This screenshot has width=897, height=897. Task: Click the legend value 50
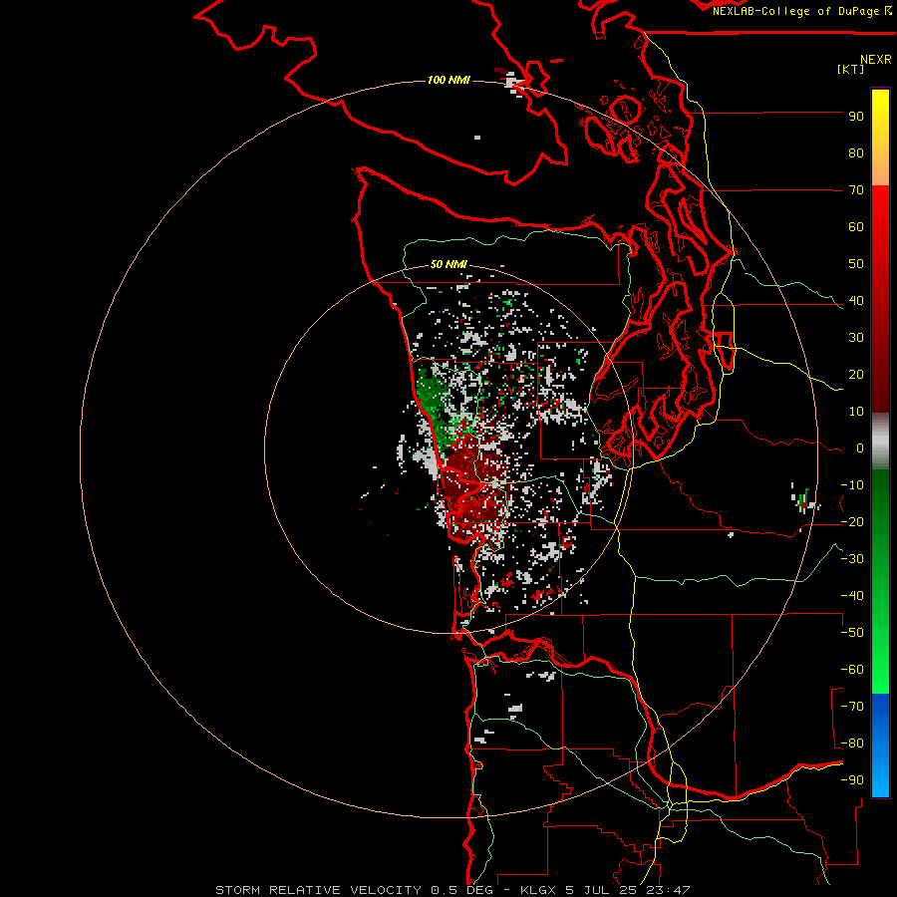pos(856,264)
